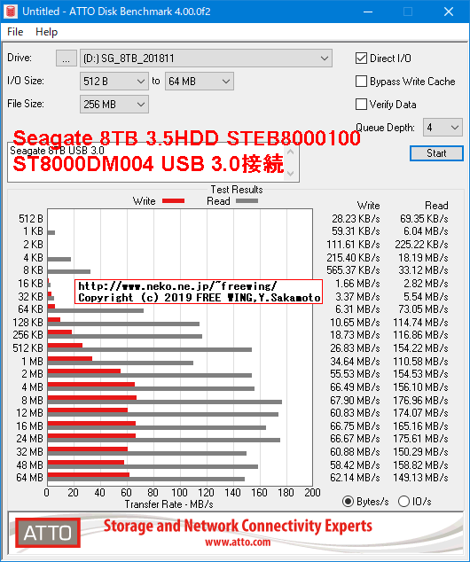Enable the Verify Data checkbox
470x562 pixels.
[x=361, y=105]
